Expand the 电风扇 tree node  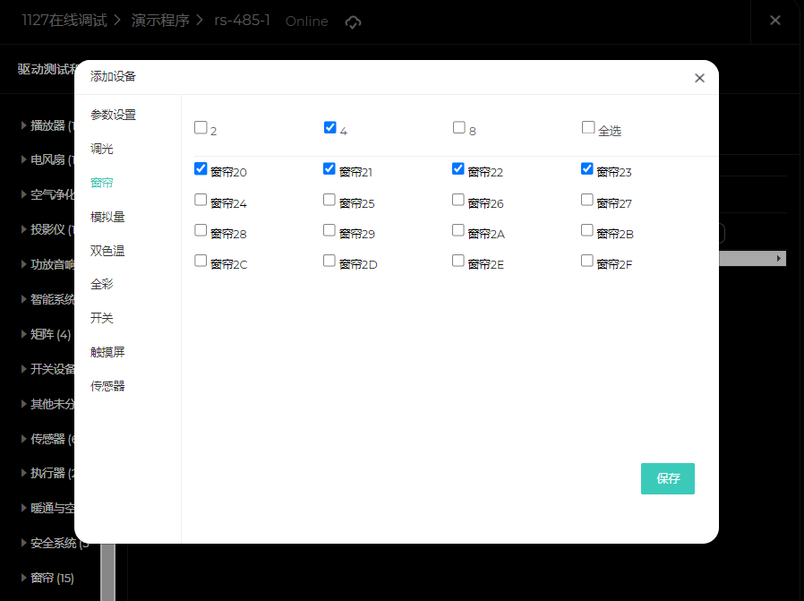[x=23, y=159]
